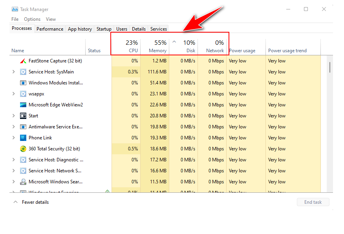Image resolution: width=344 pixels, height=234 pixels.
Task: Sort processes by Disk column
Action: tap(183, 47)
